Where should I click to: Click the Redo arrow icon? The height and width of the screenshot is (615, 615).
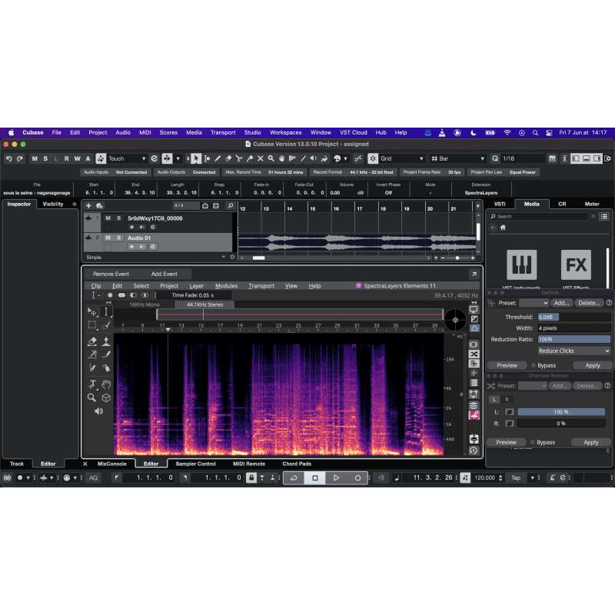pos(20,158)
